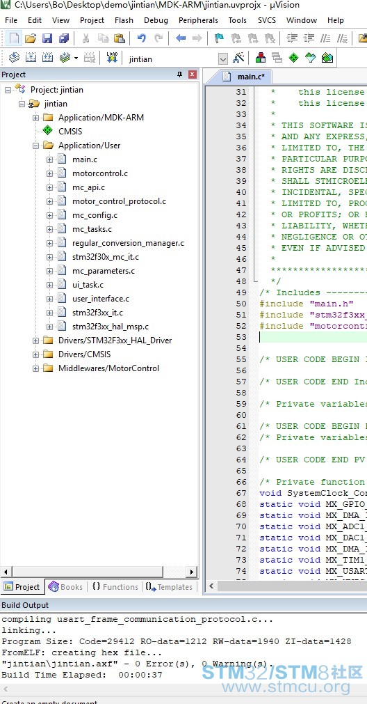367x704 pixels.
Task: Open Manage Run-Time Environment green diamond icon
Action: (293, 58)
